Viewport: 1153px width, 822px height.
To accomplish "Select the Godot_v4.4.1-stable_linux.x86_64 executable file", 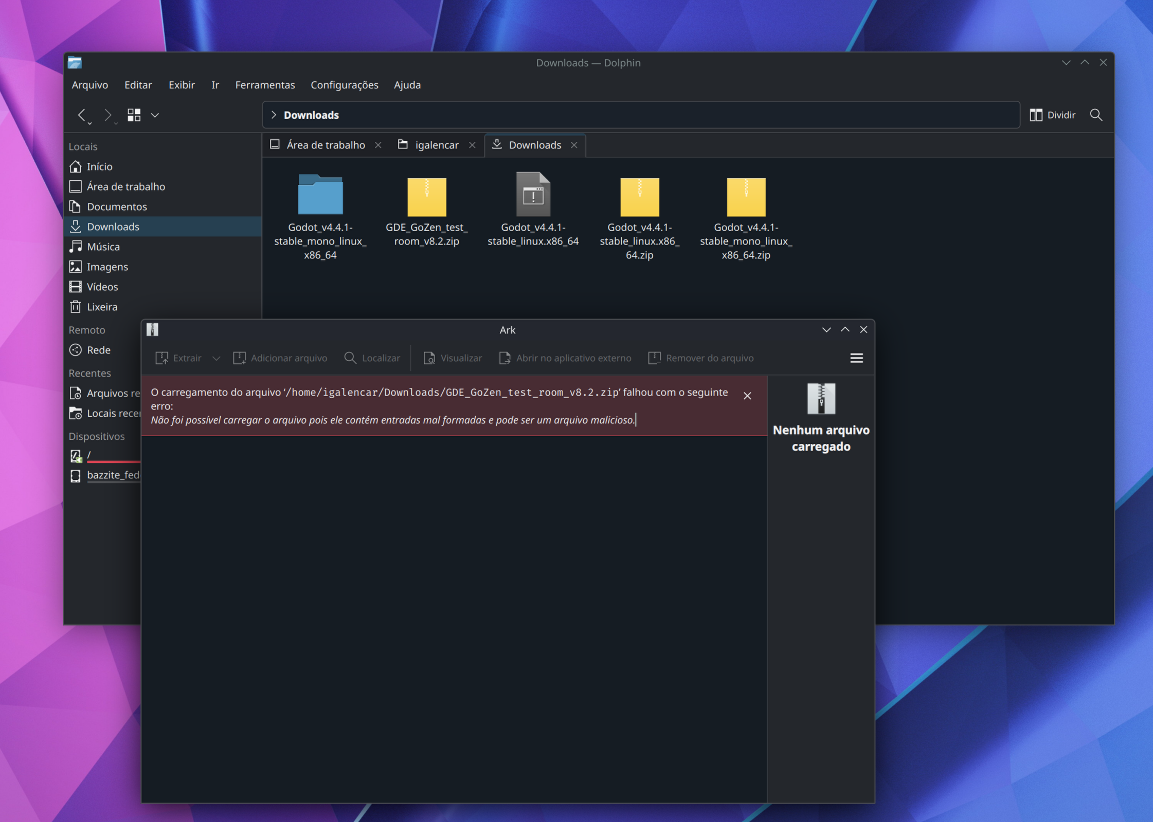I will click(533, 195).
